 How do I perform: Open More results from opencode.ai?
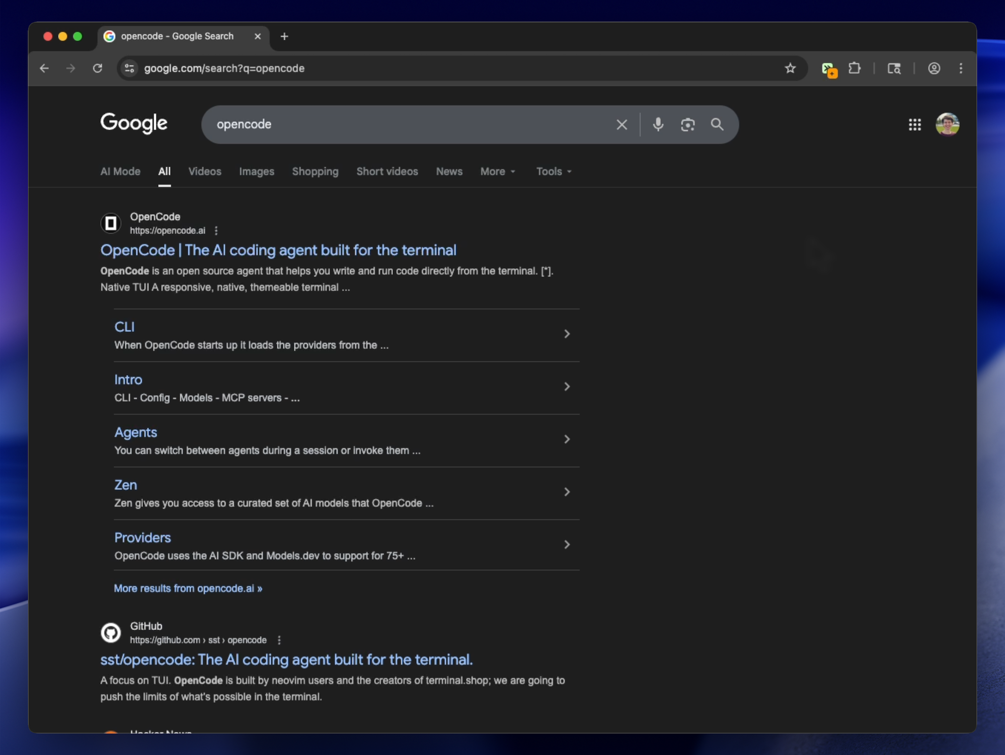point(188,588)
